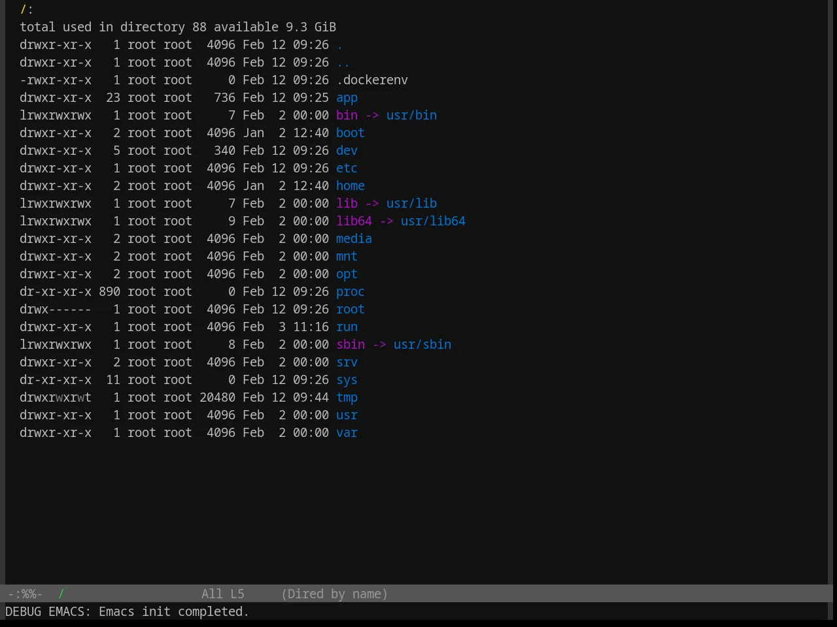
Task: Select the run directory name
Action: click(x=347, y=327)
